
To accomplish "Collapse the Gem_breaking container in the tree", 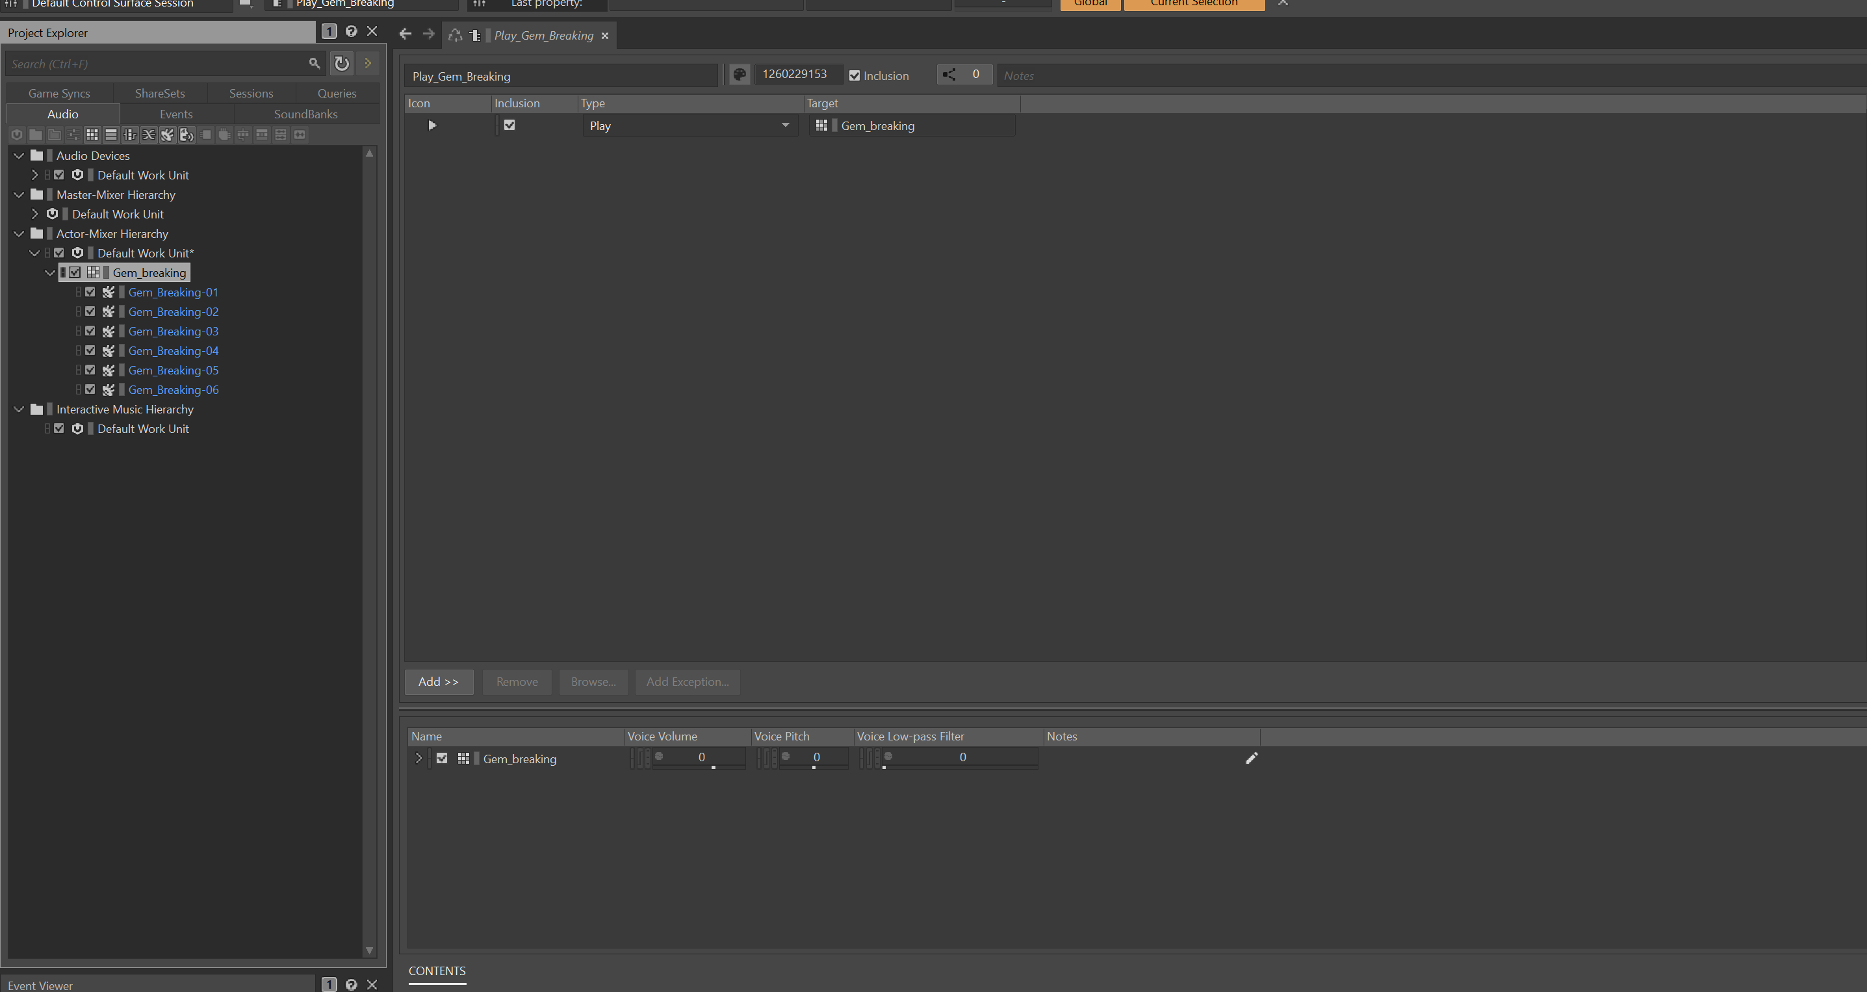I will click(x=50, y=272).
